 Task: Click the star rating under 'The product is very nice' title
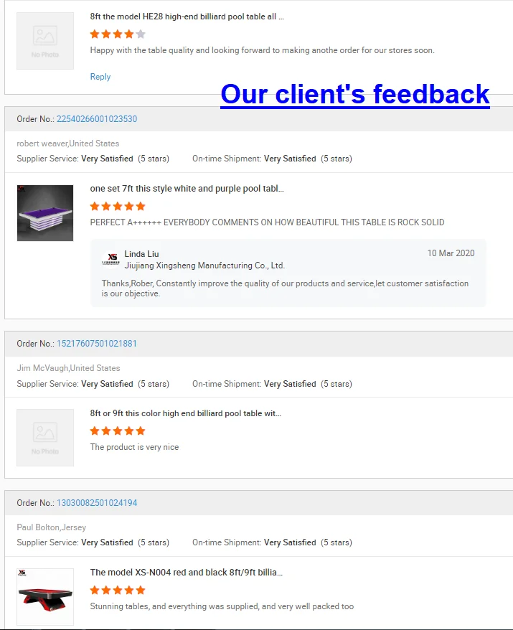[118, 431]
